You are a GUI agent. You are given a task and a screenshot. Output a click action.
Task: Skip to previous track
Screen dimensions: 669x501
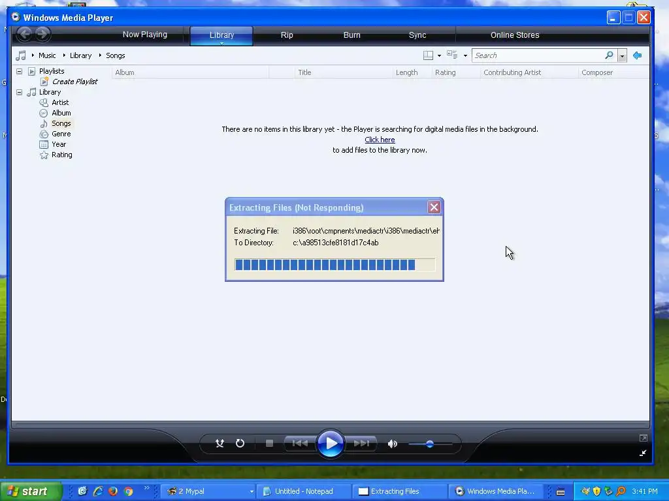click(299, 444)
